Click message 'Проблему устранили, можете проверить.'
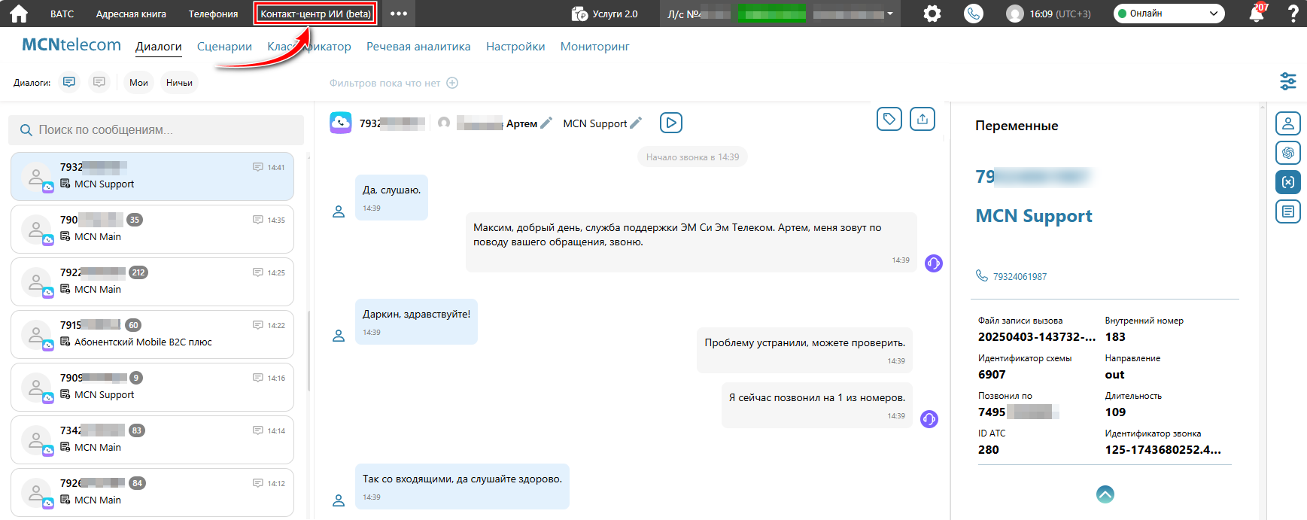Image resolution: width=1307 pixels, height=520 pixels. (x=804, y=350)
